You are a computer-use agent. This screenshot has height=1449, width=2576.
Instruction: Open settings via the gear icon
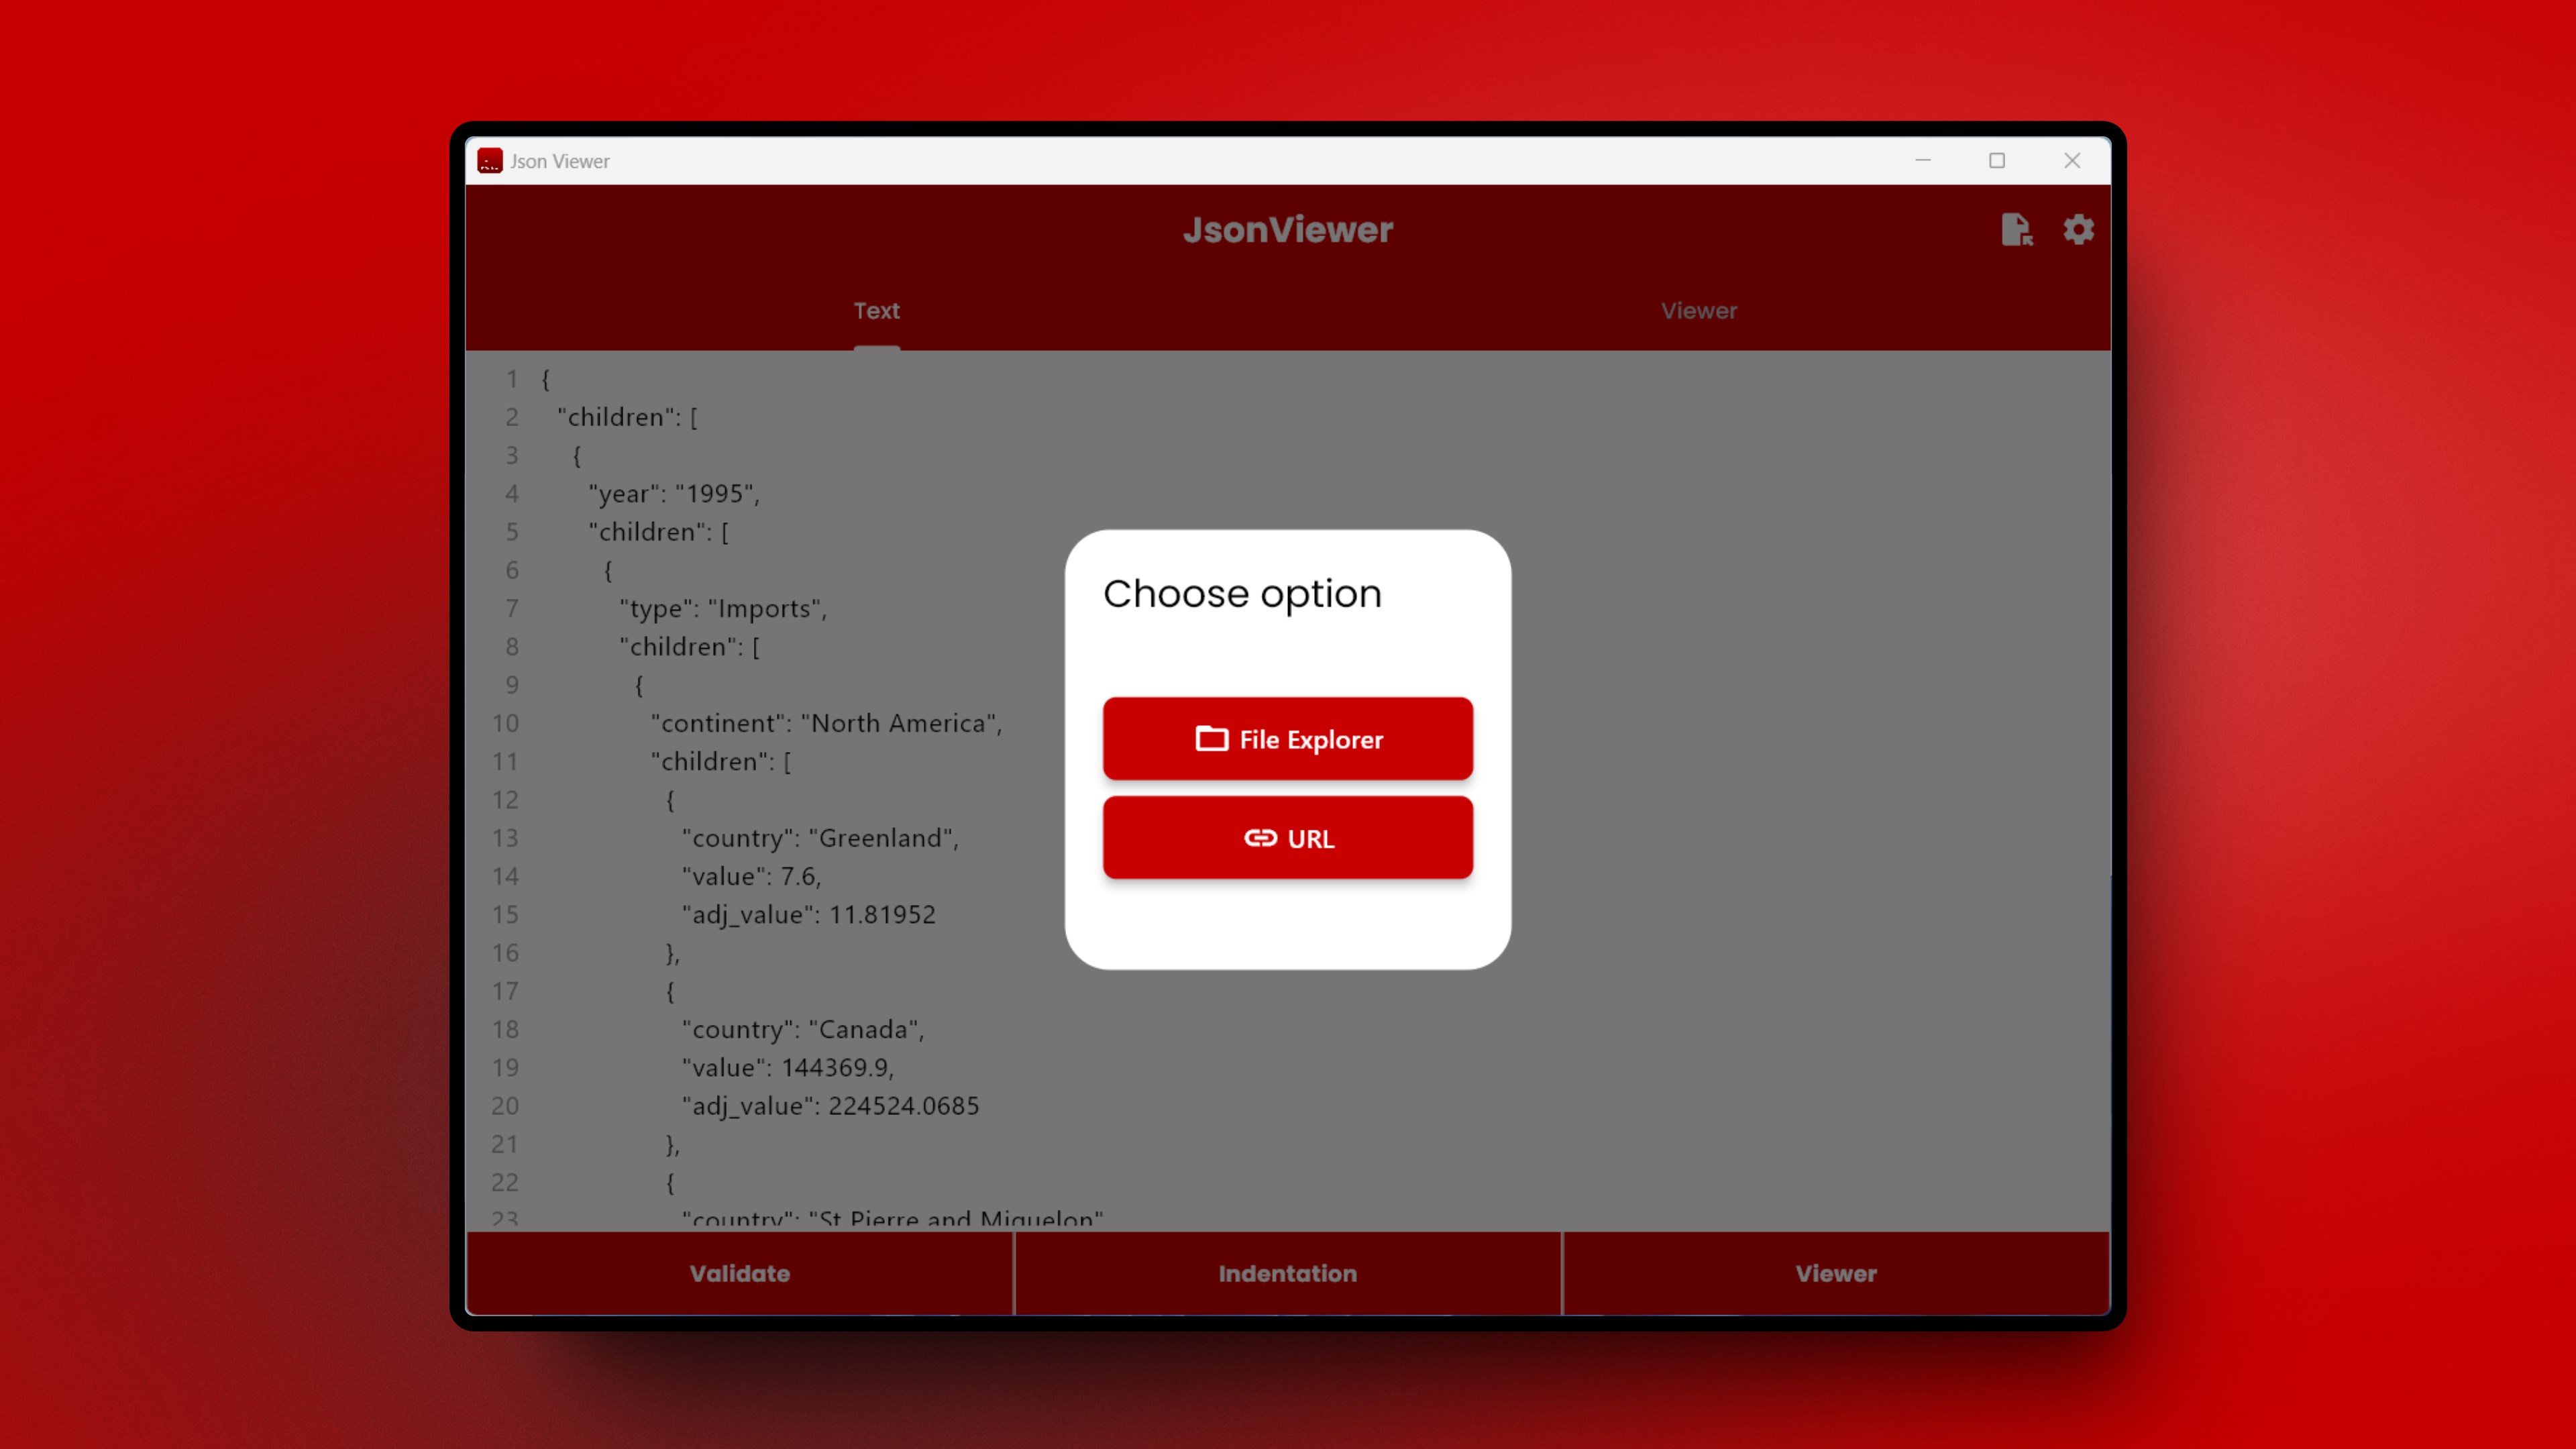pyautogui.click(x=2078, y=229)
